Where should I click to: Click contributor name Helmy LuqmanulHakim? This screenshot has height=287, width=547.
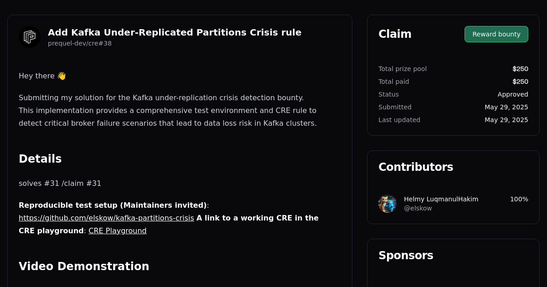(441, 199)
